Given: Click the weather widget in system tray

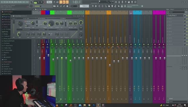Looking at the screenshot, I should [x=164, y=105].
